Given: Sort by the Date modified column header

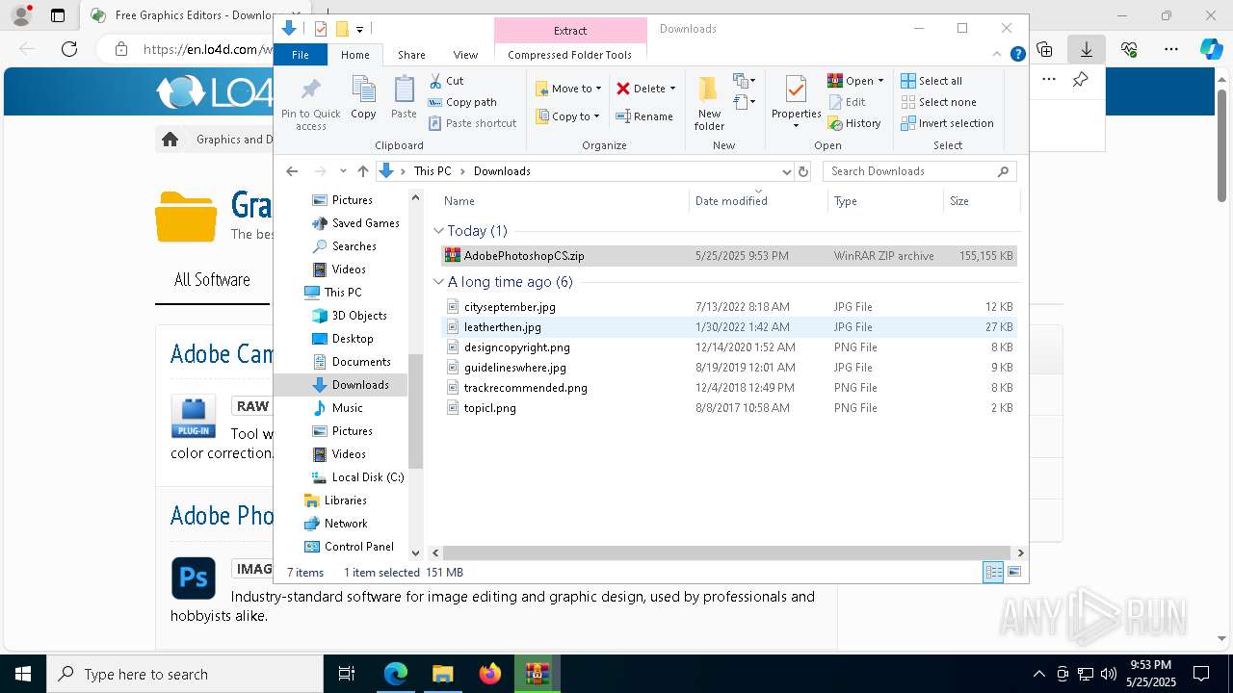Looking at the screenshot, I should point(758,201).
